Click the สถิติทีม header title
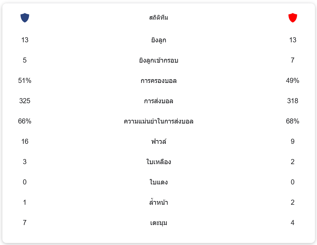 click(158, 18)
